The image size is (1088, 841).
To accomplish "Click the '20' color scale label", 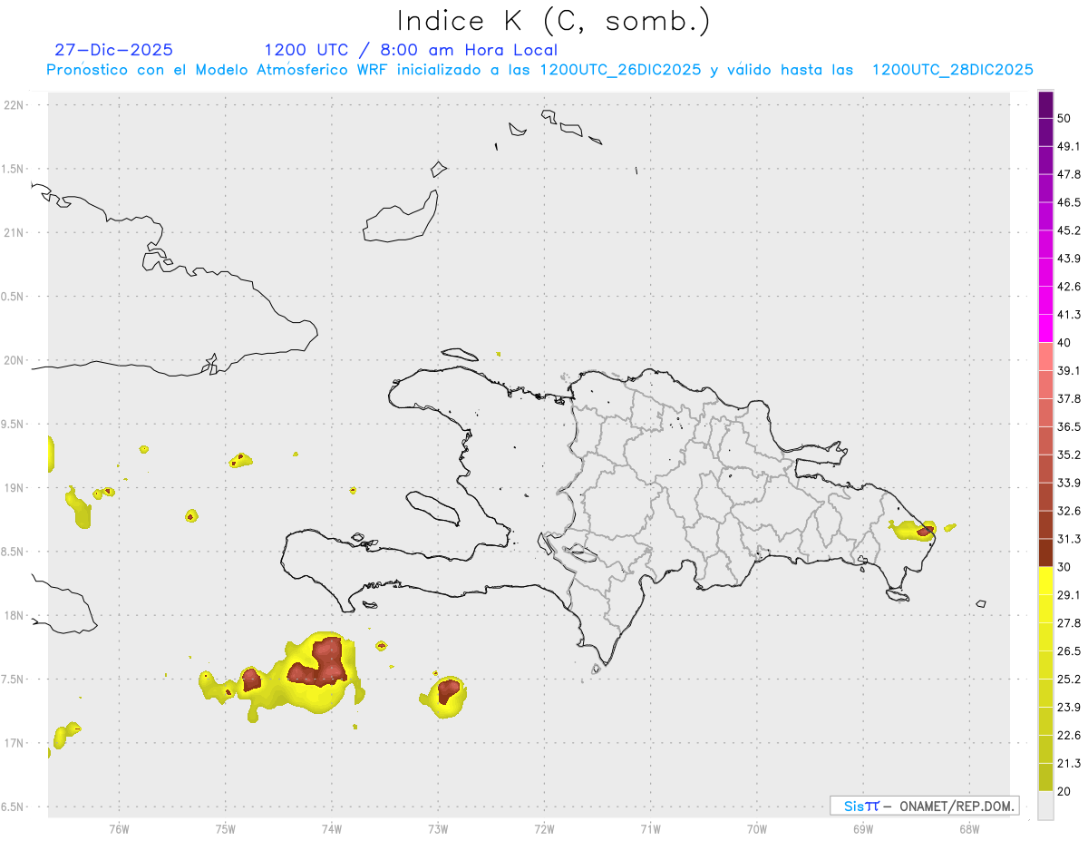I will (1064, 791).
